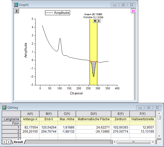Image resolution: width=164 pixels, height=147 pixels.
Task: Select column E(Y) header
Action: pos(120,114)
